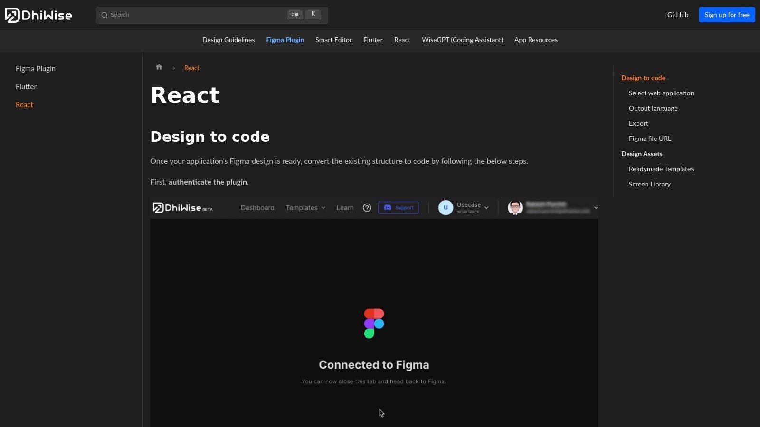Click the DhiWise logo in header
This screenshot has width=760, height=427.
[x=38, y=15]
